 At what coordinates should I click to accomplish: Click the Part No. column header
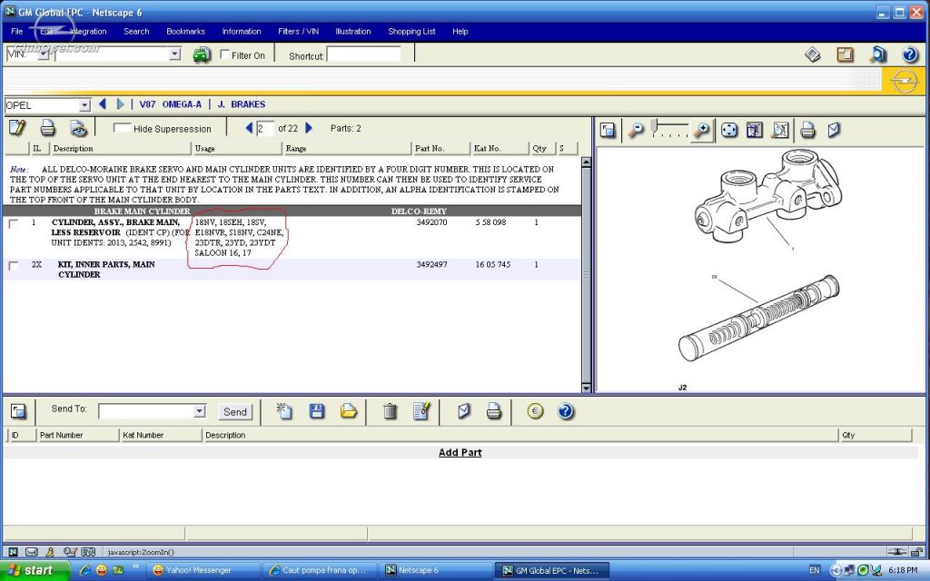click(x=440, y=148)
